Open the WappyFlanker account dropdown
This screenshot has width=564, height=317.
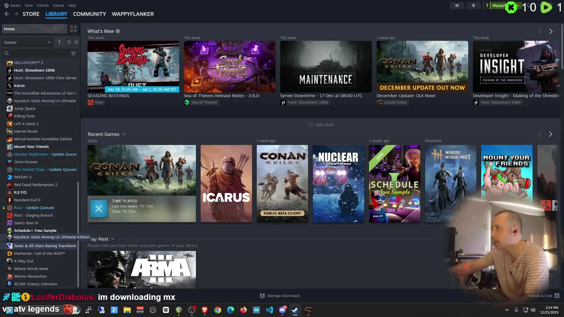502,6
